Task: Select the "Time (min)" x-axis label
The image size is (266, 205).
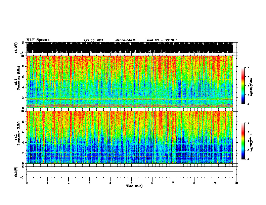Action: tap(134, 186)
